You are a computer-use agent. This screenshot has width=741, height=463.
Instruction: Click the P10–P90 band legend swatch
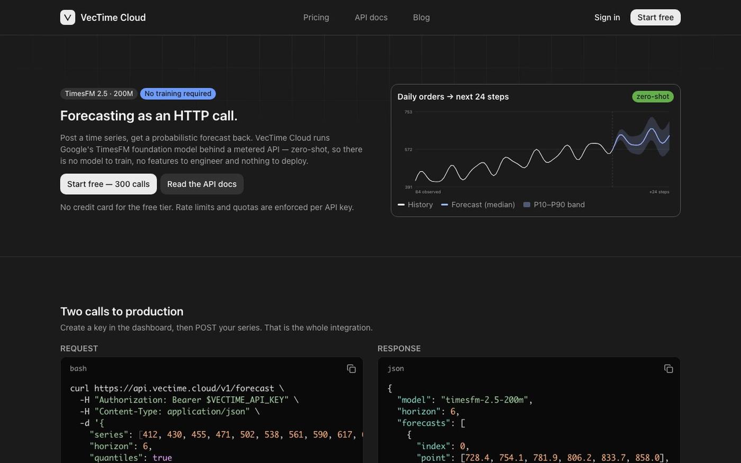(x=527, y=205)
